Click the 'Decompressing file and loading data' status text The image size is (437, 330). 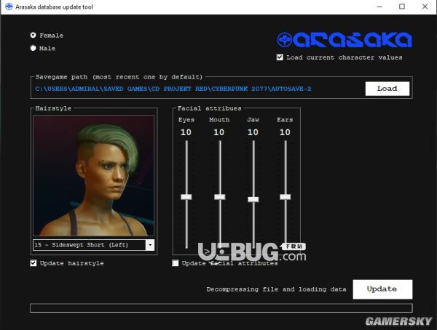coord(276,289)
